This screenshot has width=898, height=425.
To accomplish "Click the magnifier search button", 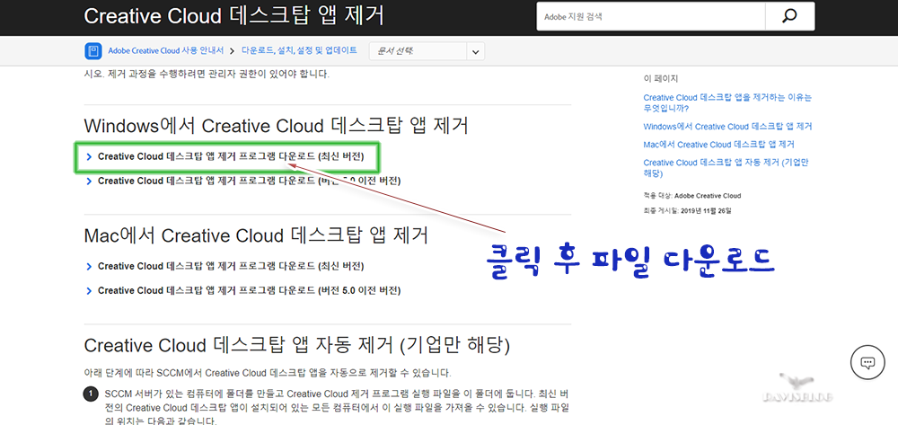I will click(x=788, y=16).
